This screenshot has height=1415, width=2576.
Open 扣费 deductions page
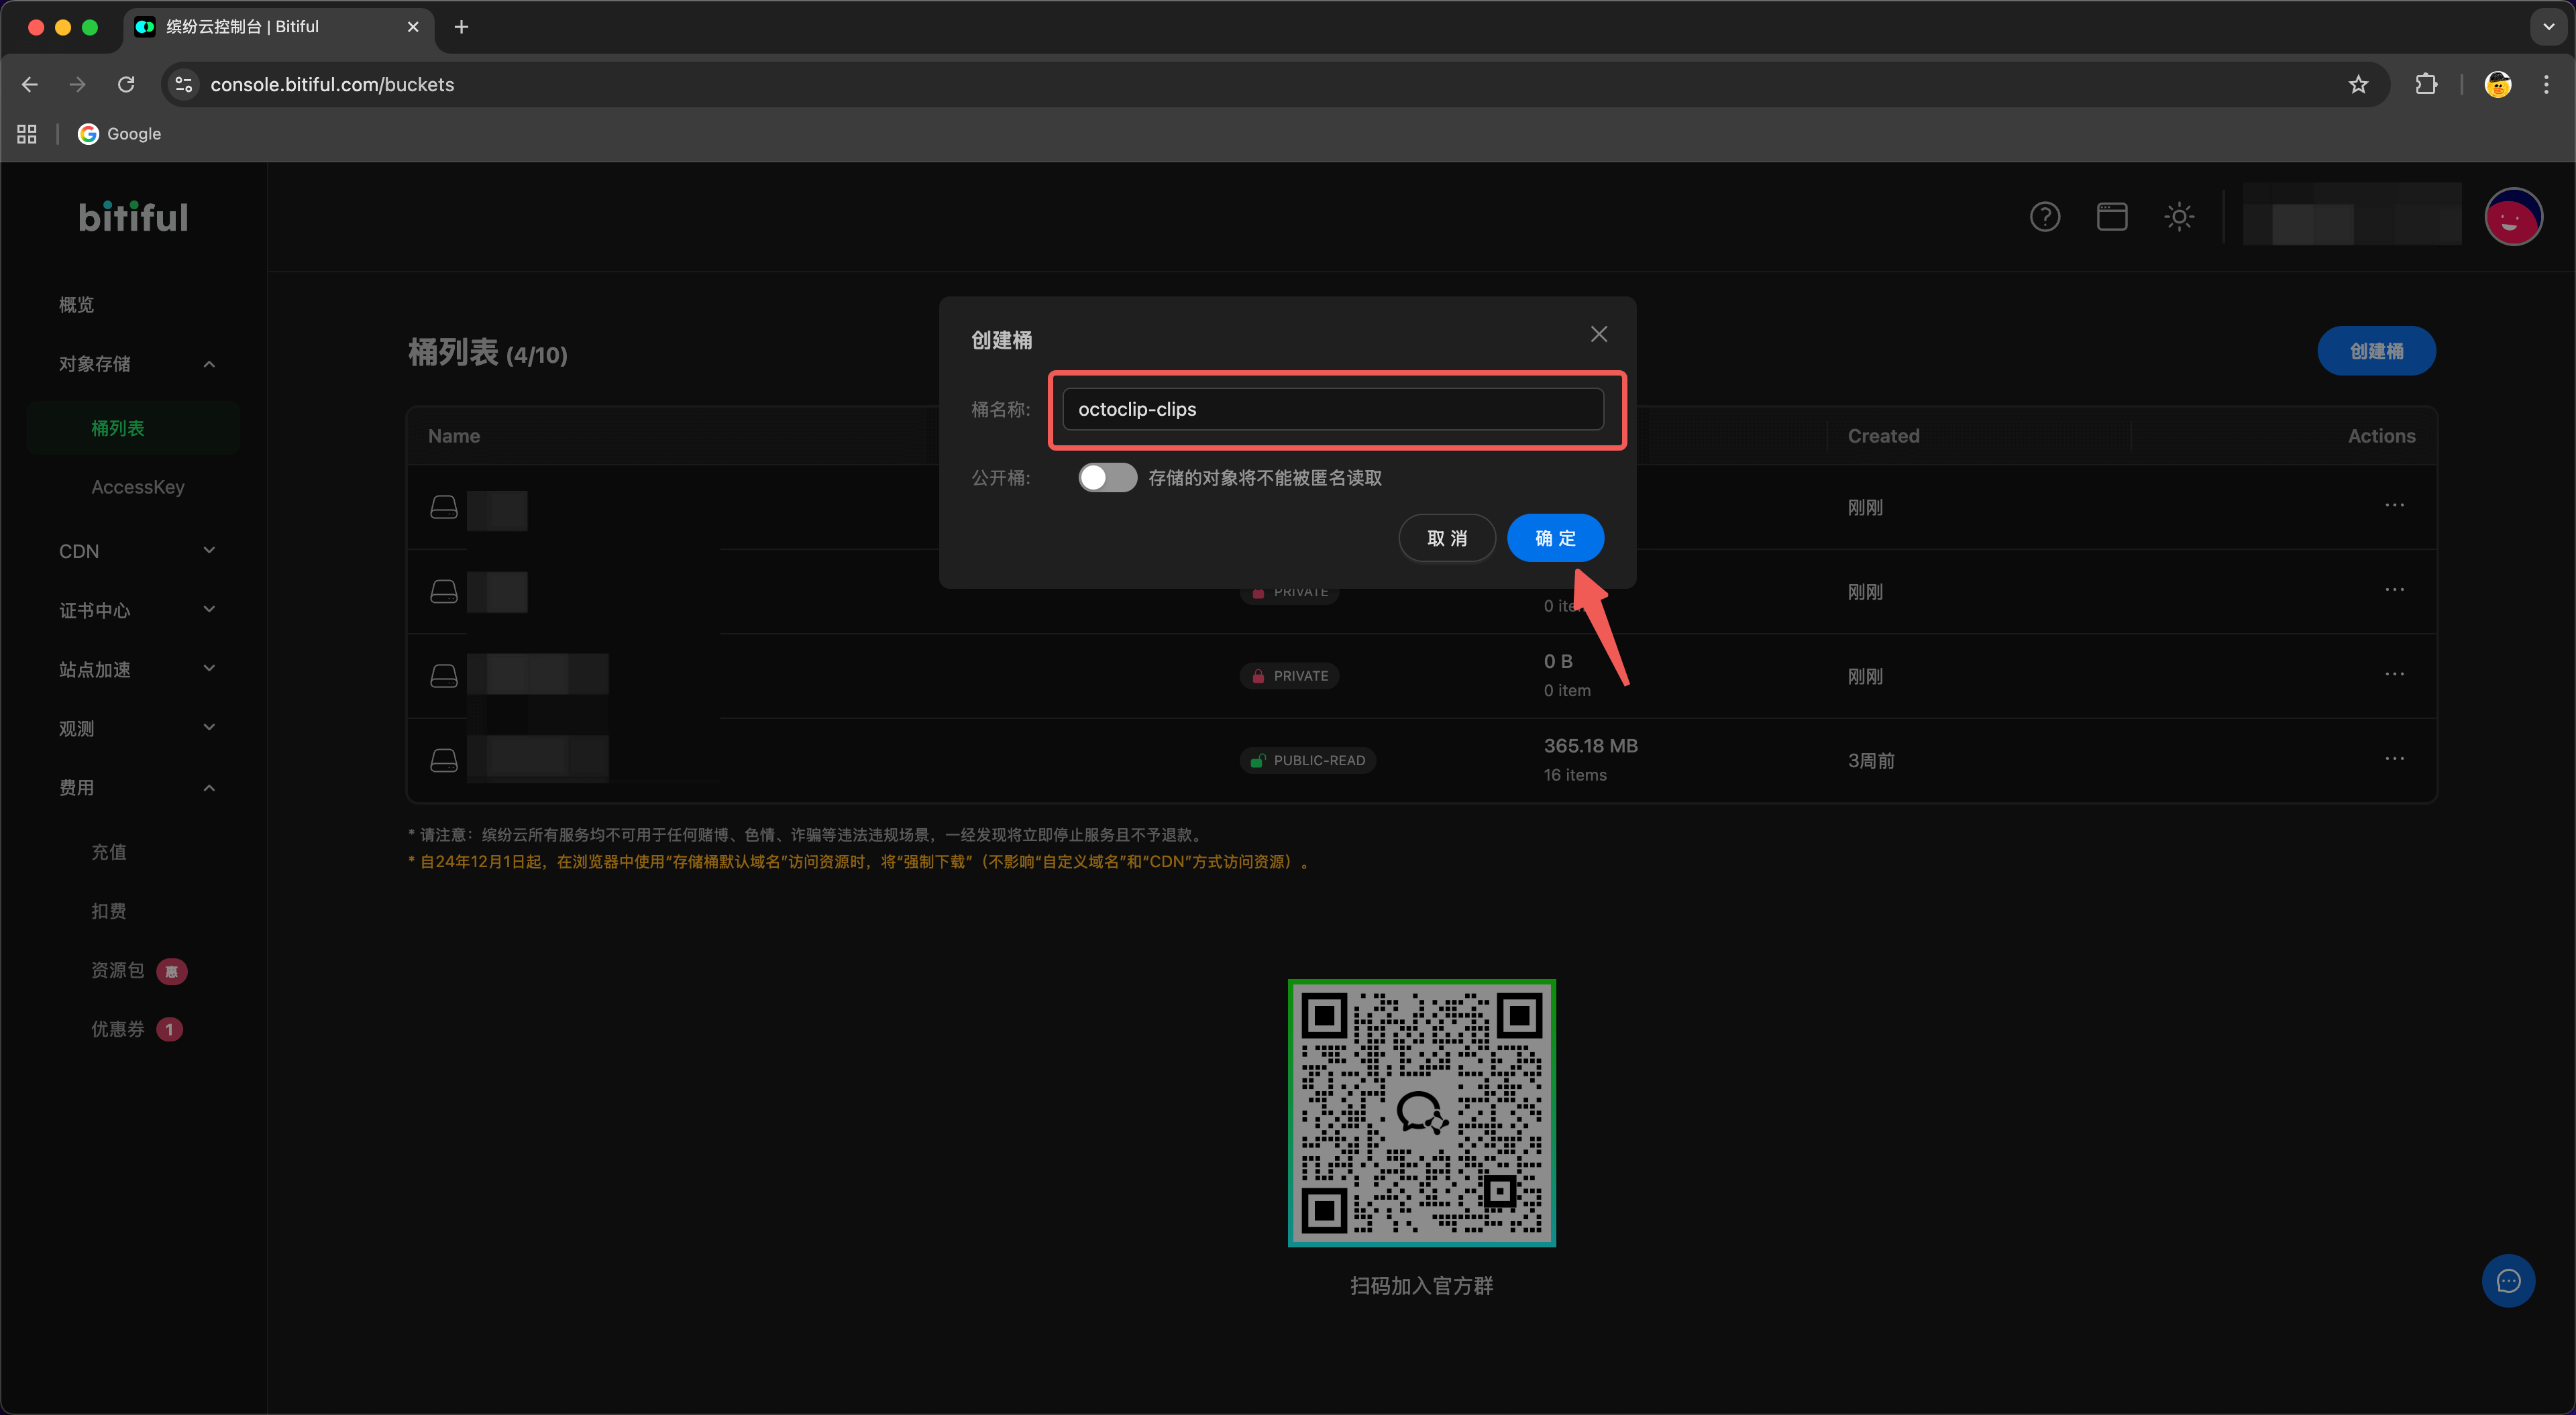point(108,910)
